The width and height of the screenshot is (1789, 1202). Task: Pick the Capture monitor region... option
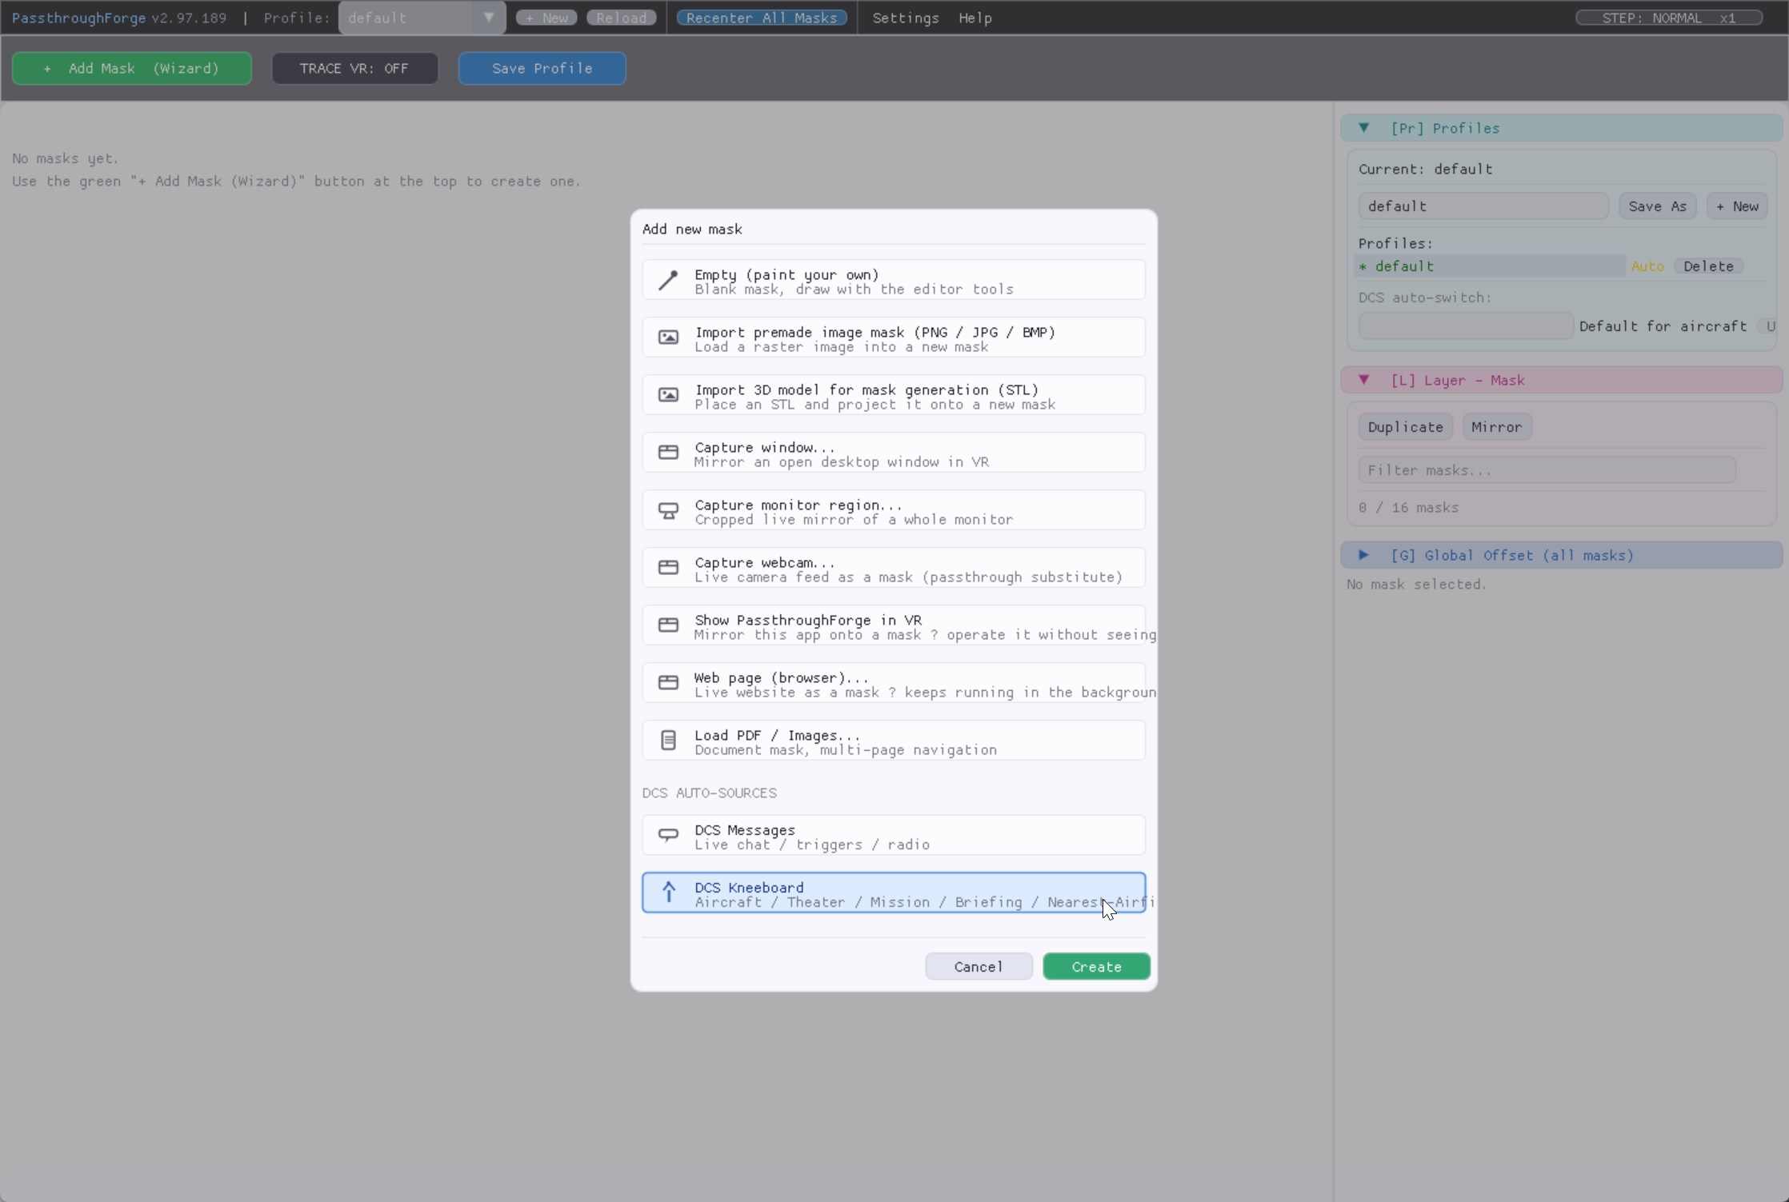[x=894, y=510]
